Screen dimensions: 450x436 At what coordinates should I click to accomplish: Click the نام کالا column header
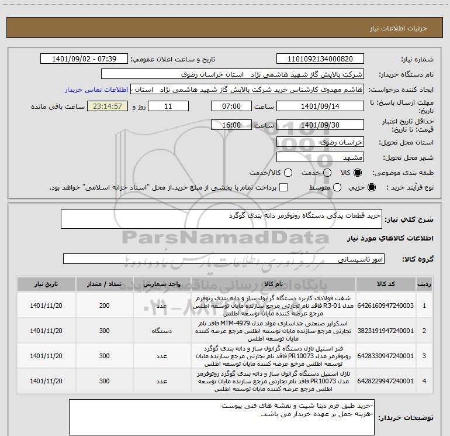(274, 284)
